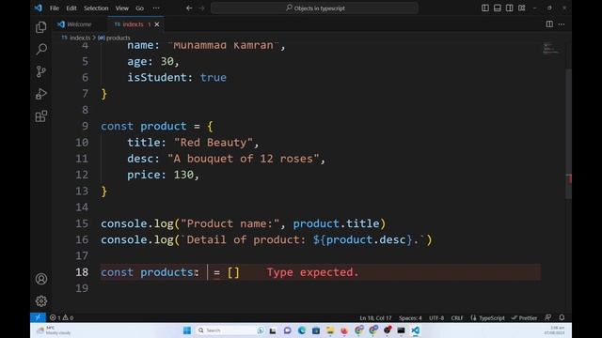Open the Edit menu
The width and height of the screenshot is (602, 338).
(x=71, y=8)
